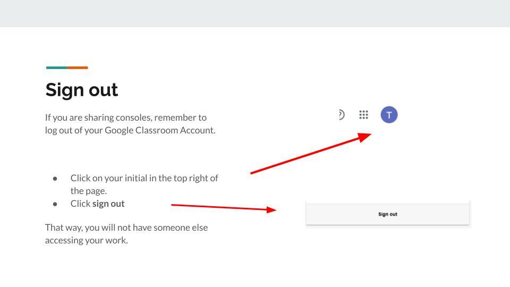Click the teal segment of the accent line
This screenshot has height=287, width=510.
point(56,67)
